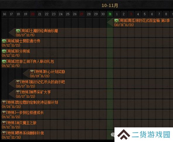This screenshot has width=173, height=142.
Task: Click the date range (9/26~11/21)
Action: pos(11,107)
